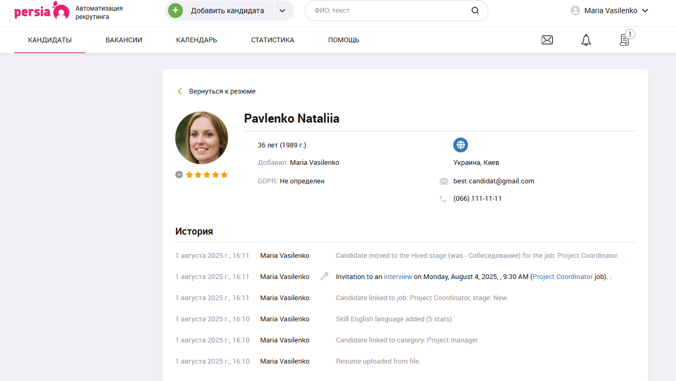The height and width of the screenshot is (381, 676).
Task: Click the green plus add icon
Action: 175,11
